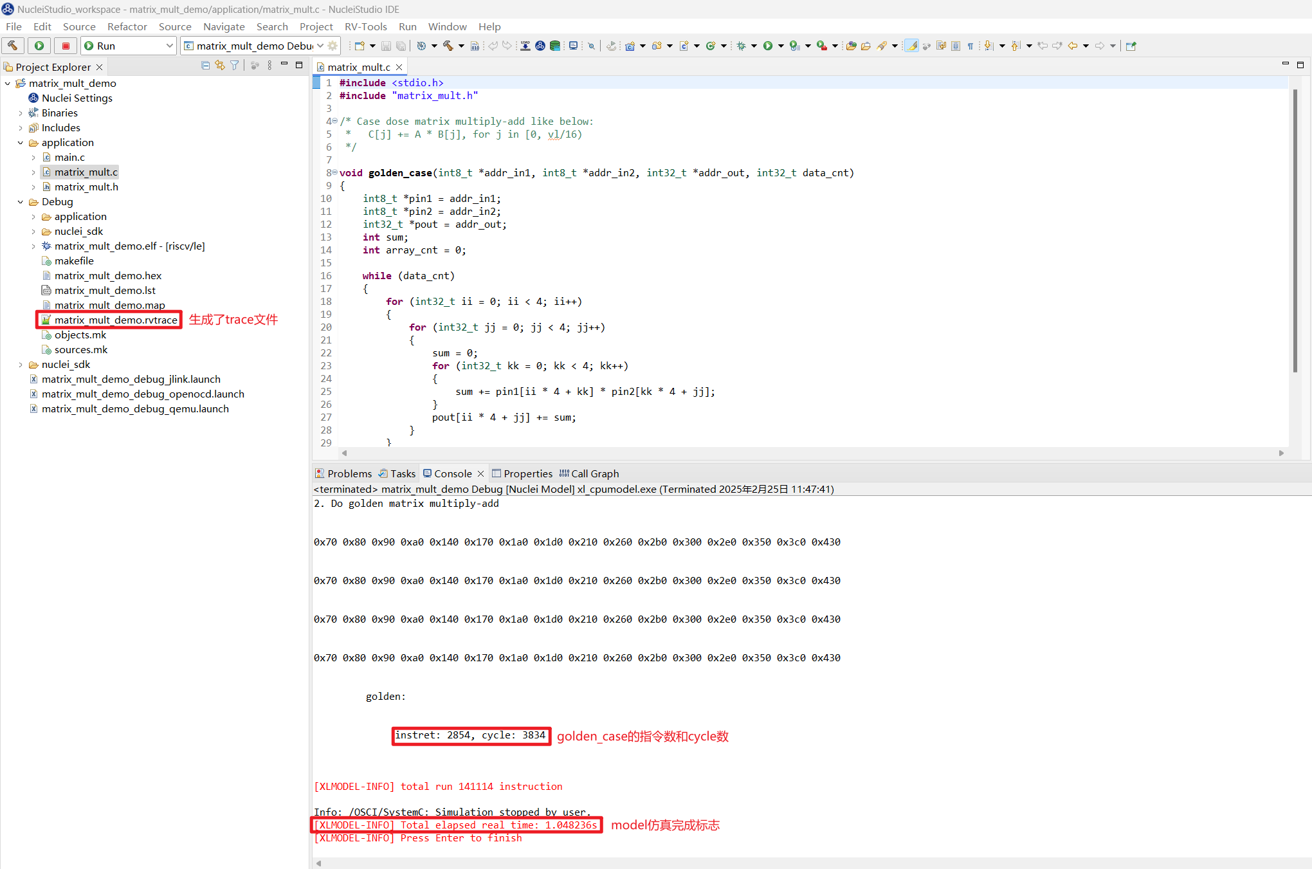The image size is (1312, 869).
Task: Toggle Link with Editor in Project Explorer
Action: pyautogui.click(x=220, y=66)
